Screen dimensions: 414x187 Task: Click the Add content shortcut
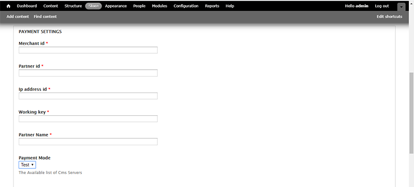tap(18, 17)
